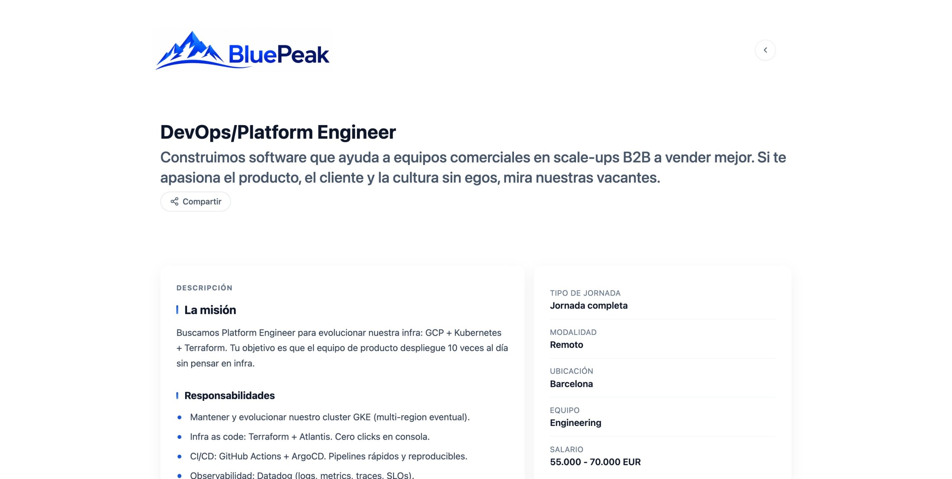Click the company intro paragraph Construimos software
Image resolution: width=952 pixels, height=479 pixels.
tap(473, 167)
